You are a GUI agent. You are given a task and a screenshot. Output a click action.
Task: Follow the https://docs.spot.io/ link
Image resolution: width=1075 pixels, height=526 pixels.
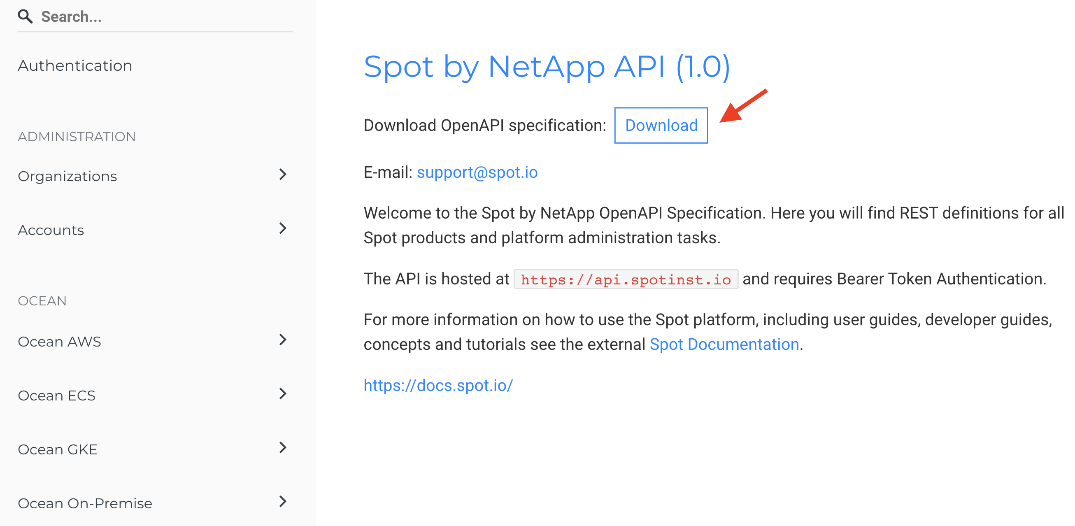[438, 385]
